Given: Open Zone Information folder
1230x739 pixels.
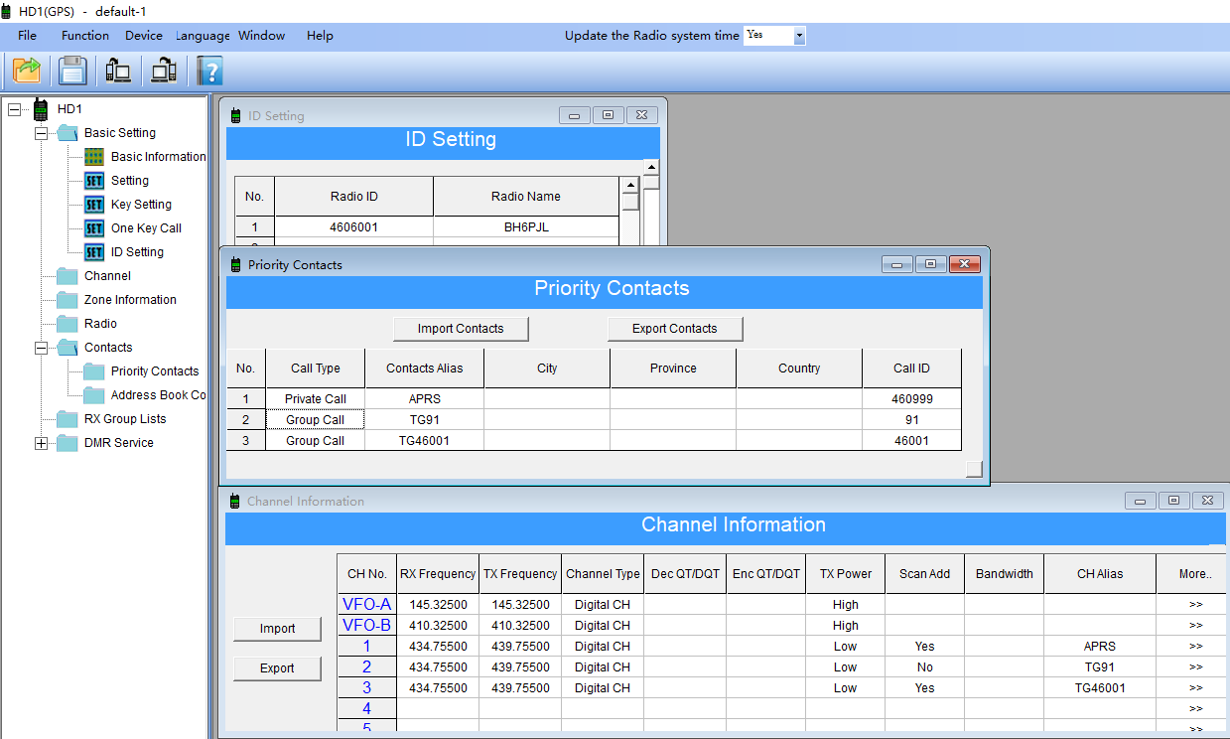Looking at the screenshot, I should [x=130, y=300].
